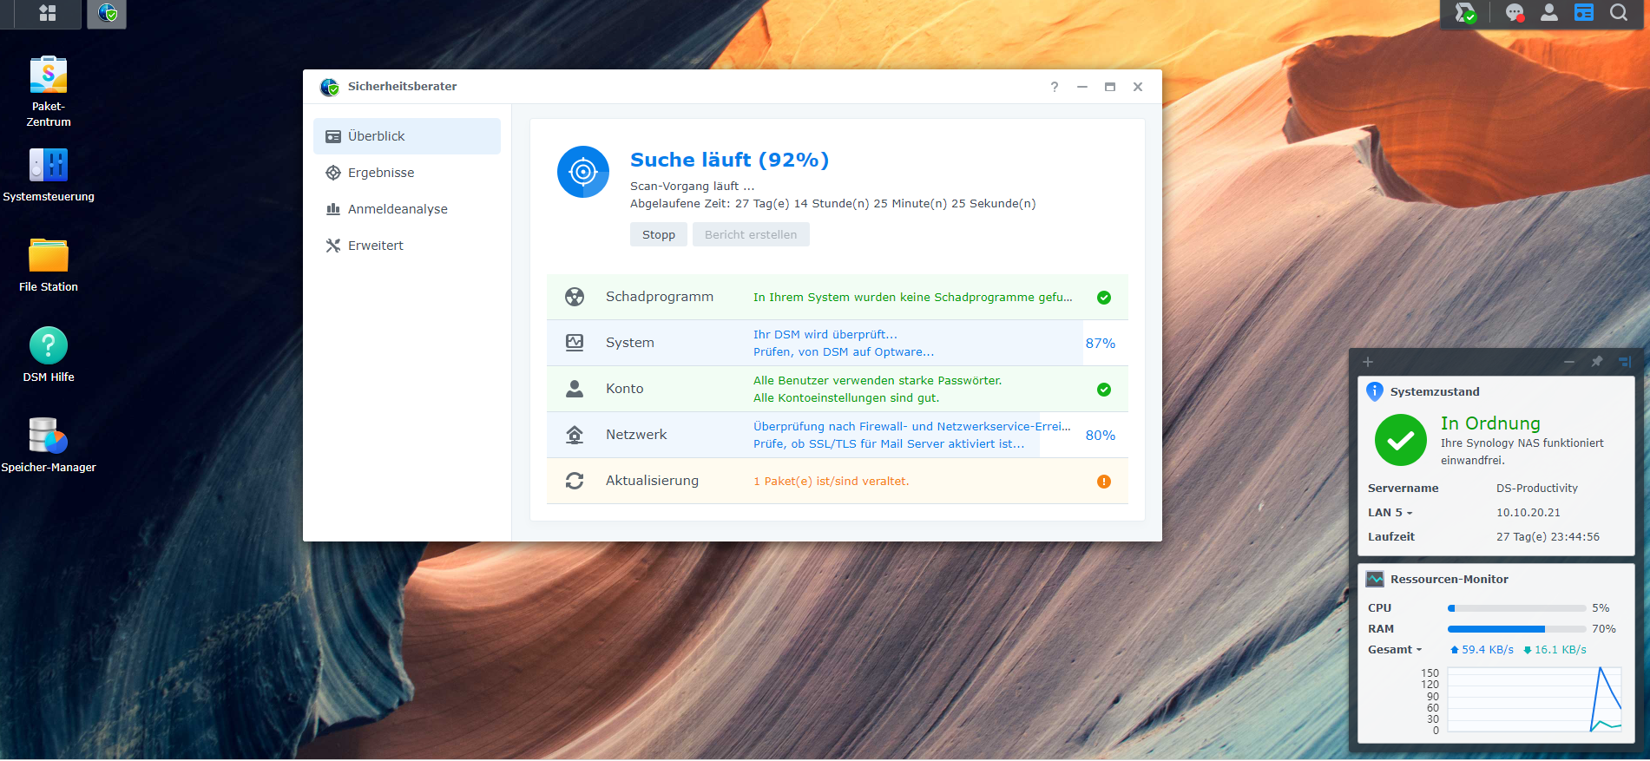Click the In Ordnung status heading

click(x=1490, y=423)
